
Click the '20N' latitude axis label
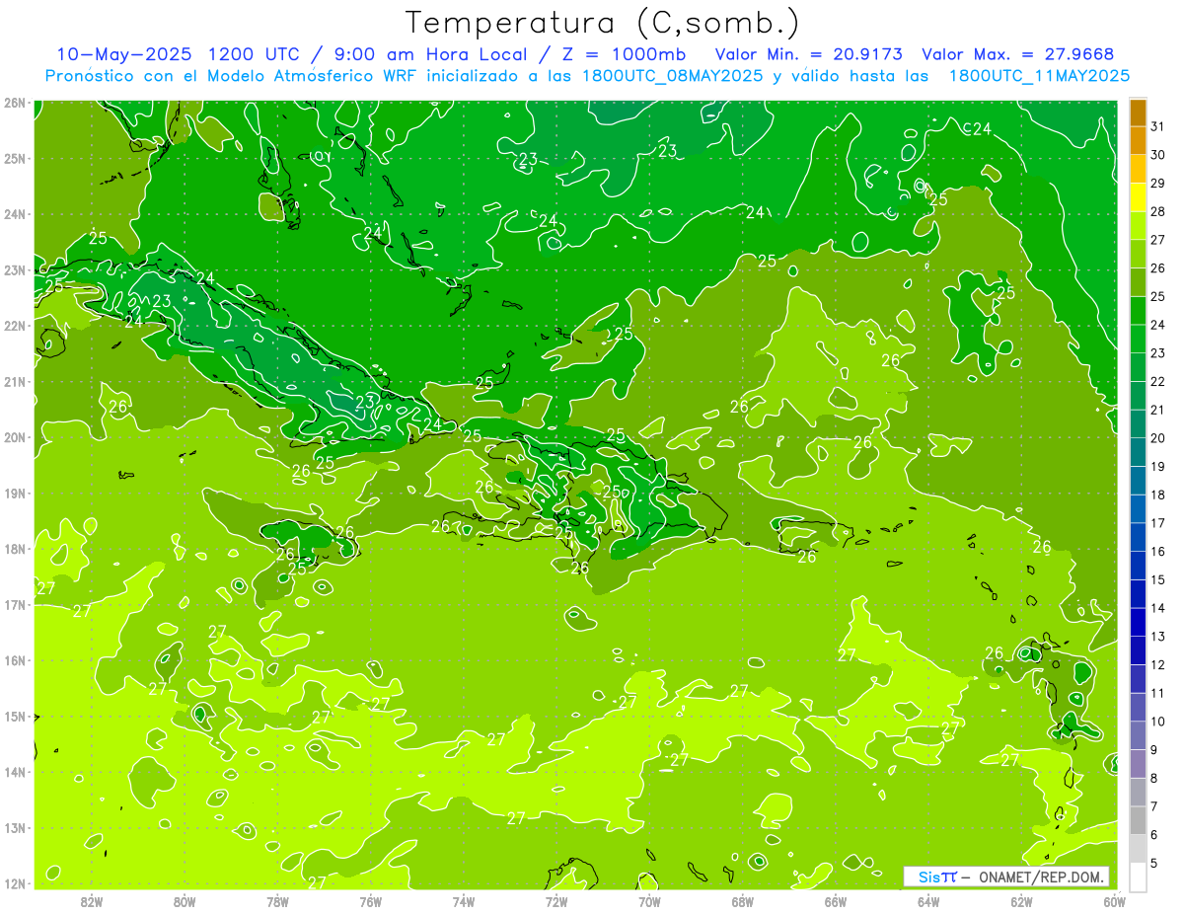pos(14,437)
